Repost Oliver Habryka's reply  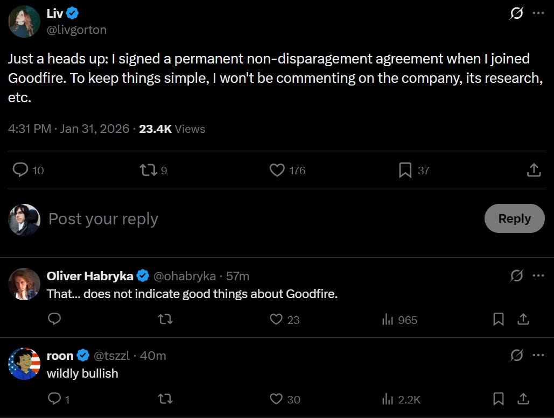165,320
